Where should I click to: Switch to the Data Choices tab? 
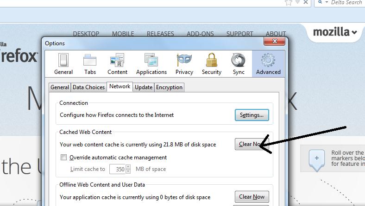(88, 87)
